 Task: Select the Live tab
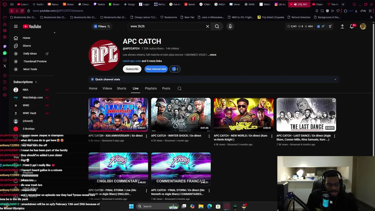click(136, 89)
